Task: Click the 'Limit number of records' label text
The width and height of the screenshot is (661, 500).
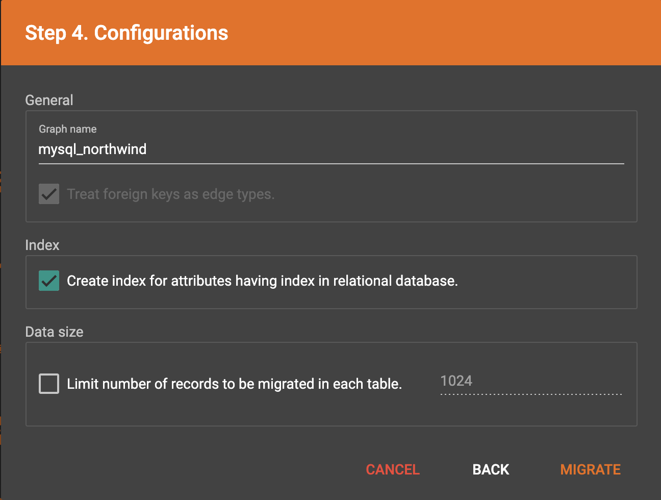Action: click(x=234, y=384)
